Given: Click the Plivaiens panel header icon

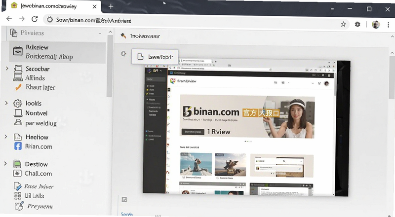Looking at the screenshot, I should click(x=14, y=33).
